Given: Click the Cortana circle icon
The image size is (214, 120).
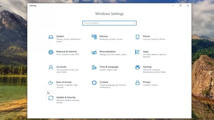Looking at the screenshot, I should (94, 83).
